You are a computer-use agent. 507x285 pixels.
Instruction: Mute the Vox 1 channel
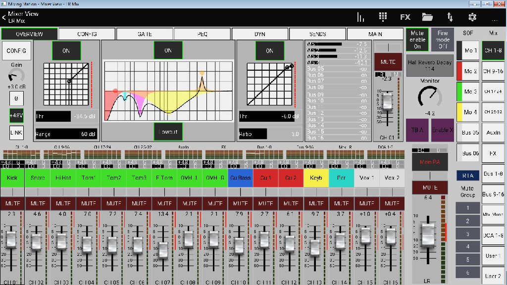coord(366,203)
